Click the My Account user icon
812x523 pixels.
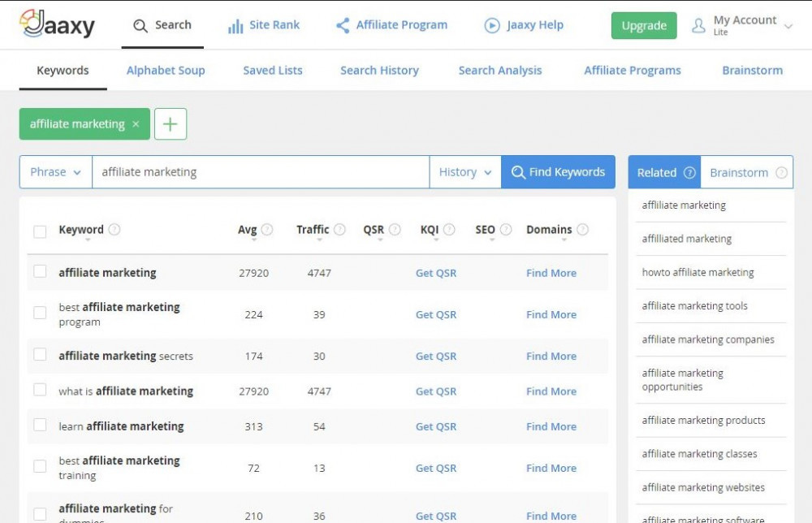(x=698, y=25)
